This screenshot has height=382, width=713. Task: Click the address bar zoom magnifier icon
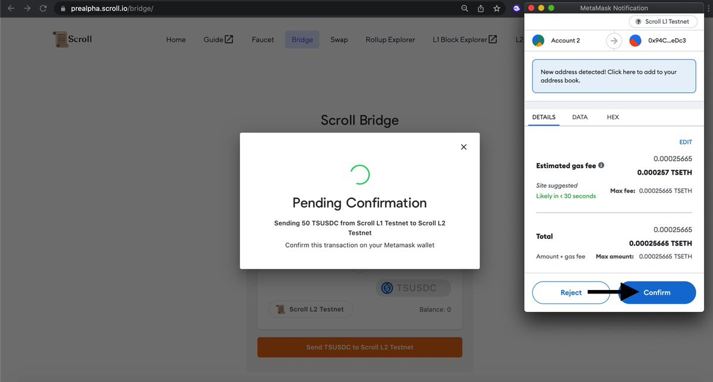pos(465,9)
